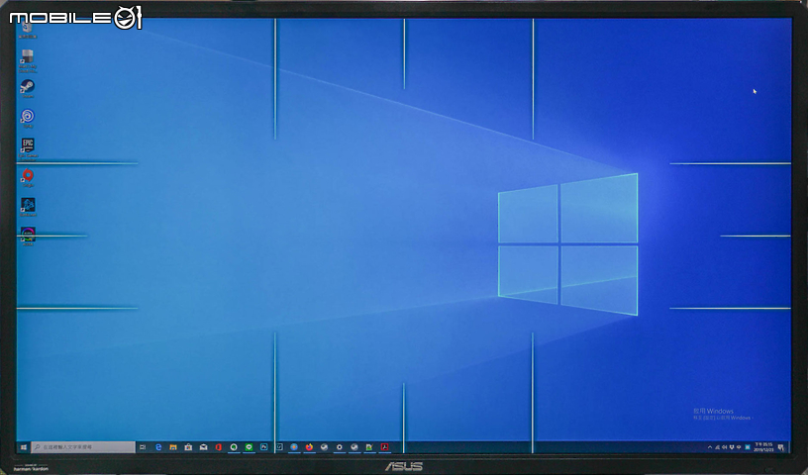Viewport: 808px width, 475px height.
Task: Open File Explorer from the taskbar
Action: 173,447
